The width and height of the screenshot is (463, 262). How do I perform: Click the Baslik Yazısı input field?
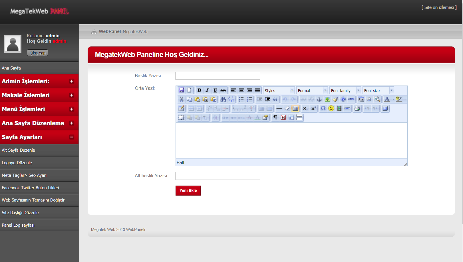pyautogui.click(x=218, y=76)
